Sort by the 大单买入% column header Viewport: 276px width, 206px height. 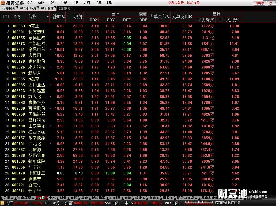(159, 17)
